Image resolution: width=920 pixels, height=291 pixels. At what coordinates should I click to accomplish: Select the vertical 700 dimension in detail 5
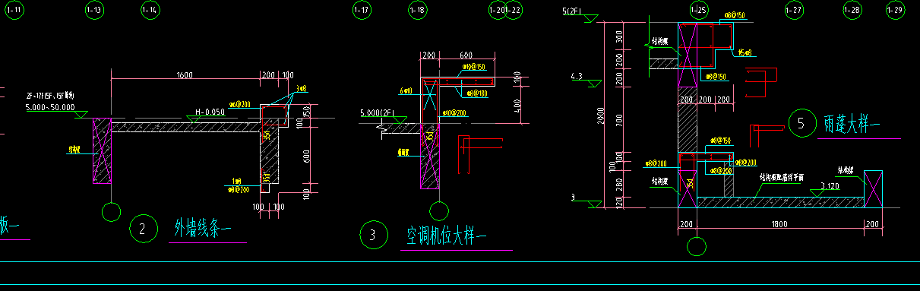point(620,119)
